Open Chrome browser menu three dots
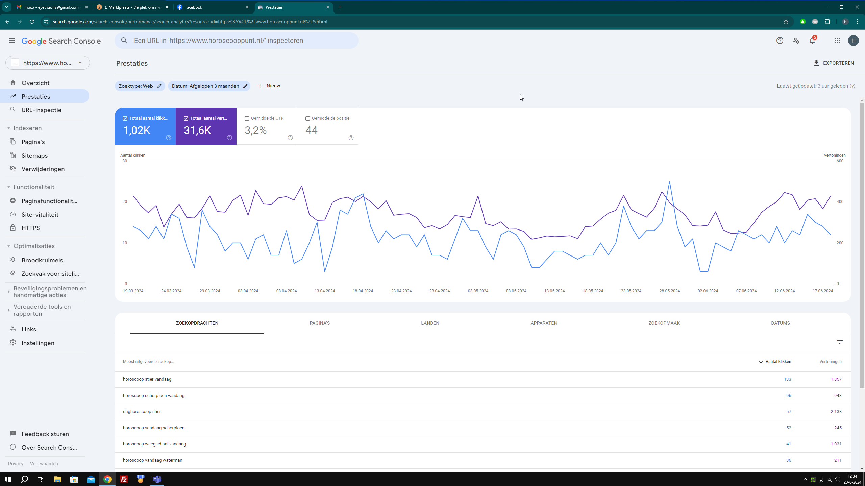The image size is (865, 486). click(858, 22)
